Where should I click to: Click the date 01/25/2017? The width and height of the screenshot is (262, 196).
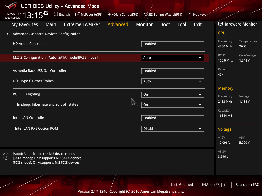coord(13,14)
